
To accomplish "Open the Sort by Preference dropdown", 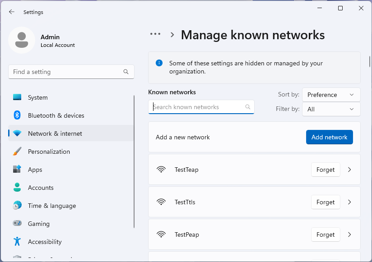I will click(x=331, y=95).
